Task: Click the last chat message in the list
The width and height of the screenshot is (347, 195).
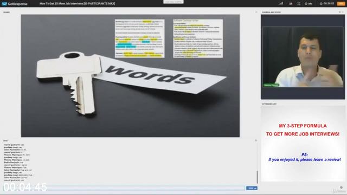Action: tap(14, 180)
